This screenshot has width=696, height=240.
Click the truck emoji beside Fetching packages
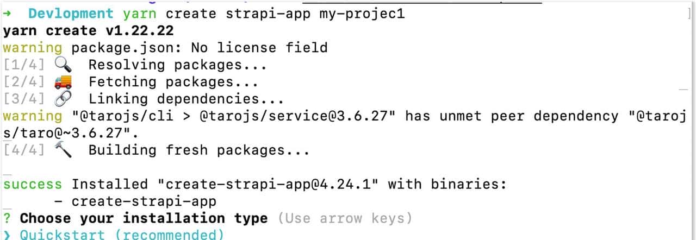coord(64,83)
